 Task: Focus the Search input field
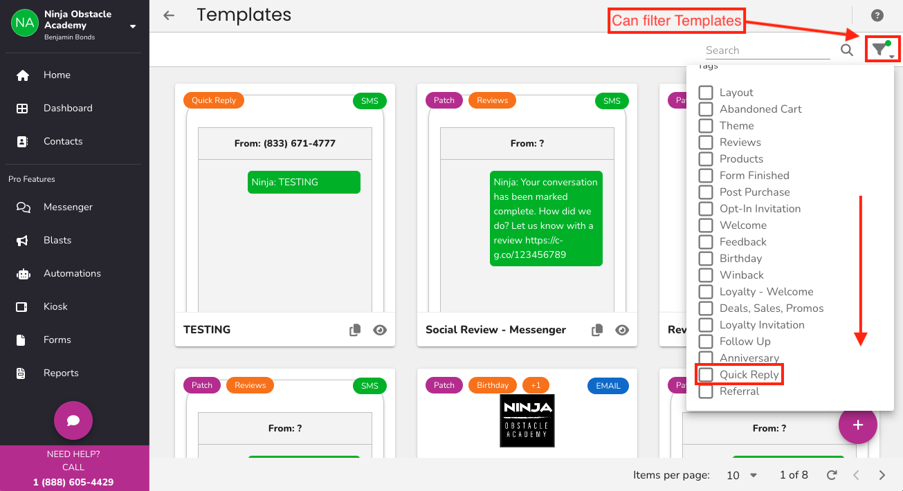(x=767, y=50)
